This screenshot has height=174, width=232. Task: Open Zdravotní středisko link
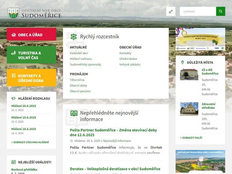(x=208, y=106)
